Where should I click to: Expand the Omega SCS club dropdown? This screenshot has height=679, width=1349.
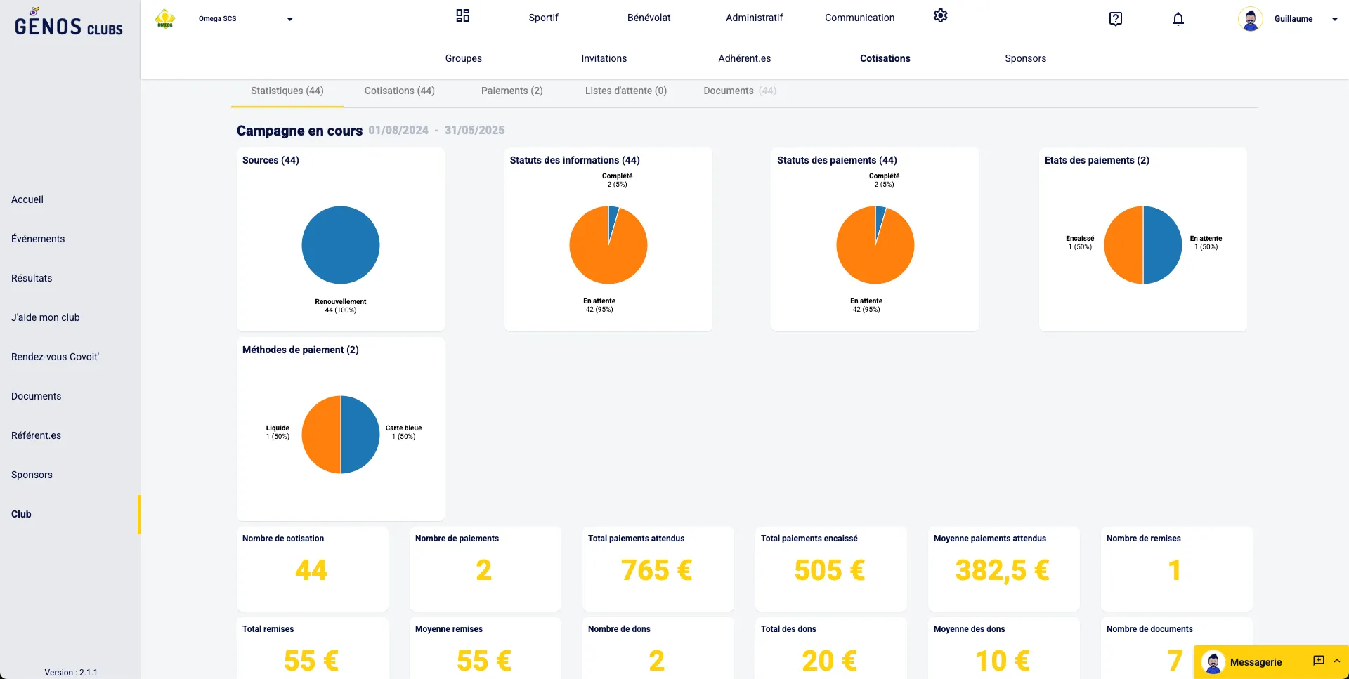[289, 19]
